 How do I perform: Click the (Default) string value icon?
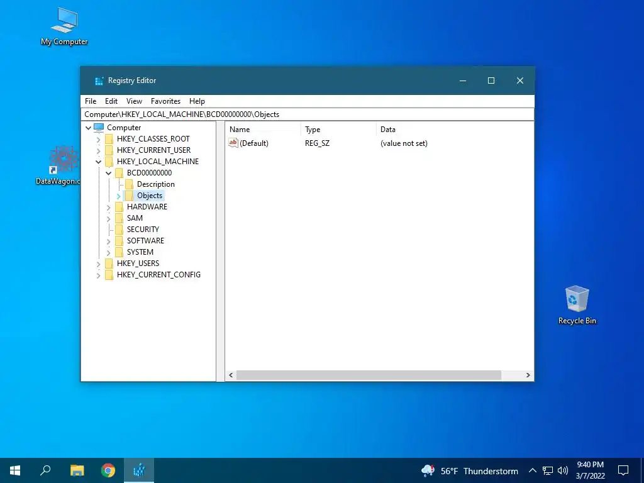pyautogui.click(x=233, y=143)
